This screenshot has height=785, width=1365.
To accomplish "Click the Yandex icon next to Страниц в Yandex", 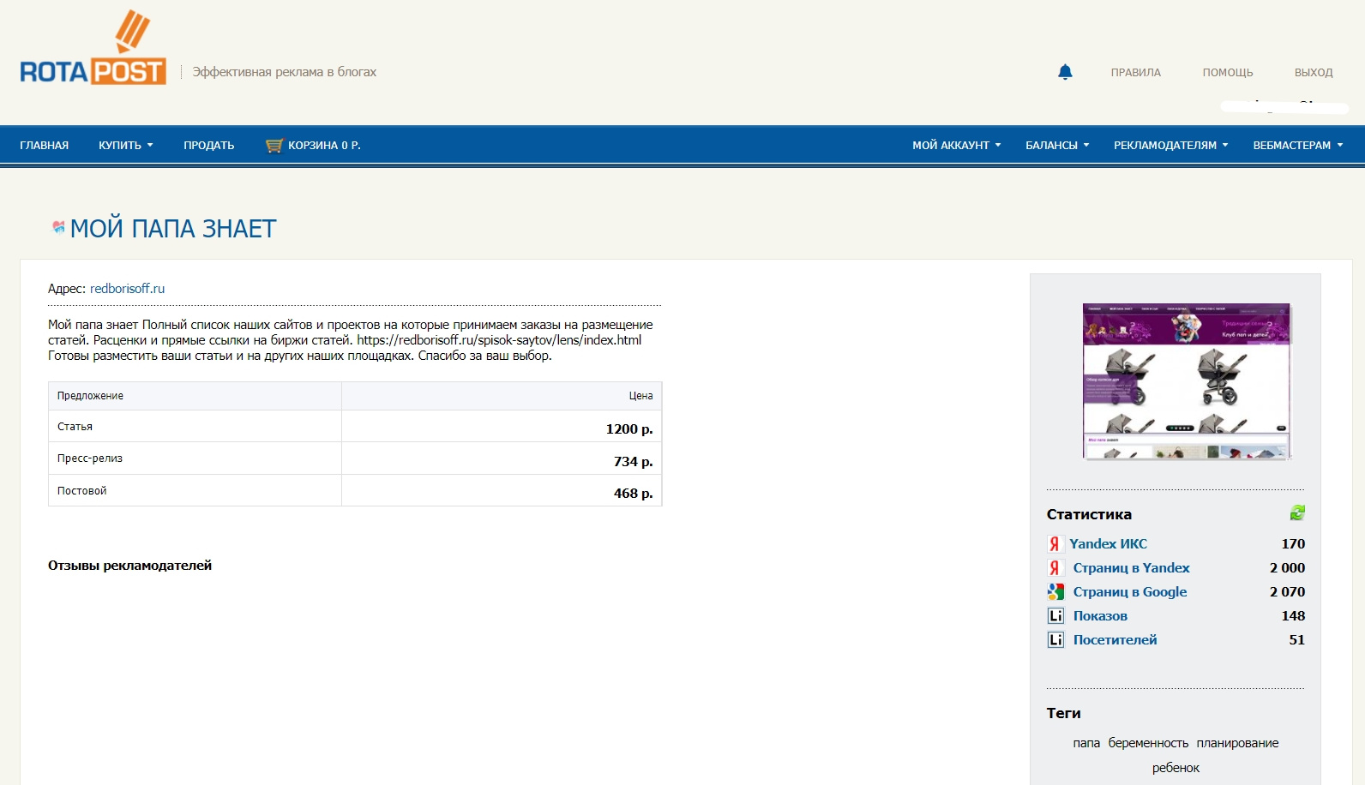I will [x=1055, y=567].
